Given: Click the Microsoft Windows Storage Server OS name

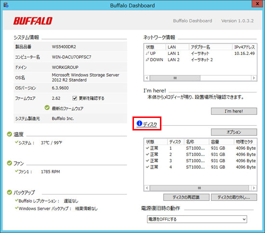Looking at the screenshot, I should coord(85,78).
